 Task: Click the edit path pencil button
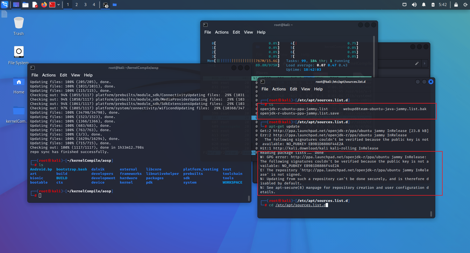(x=417, y=63)
